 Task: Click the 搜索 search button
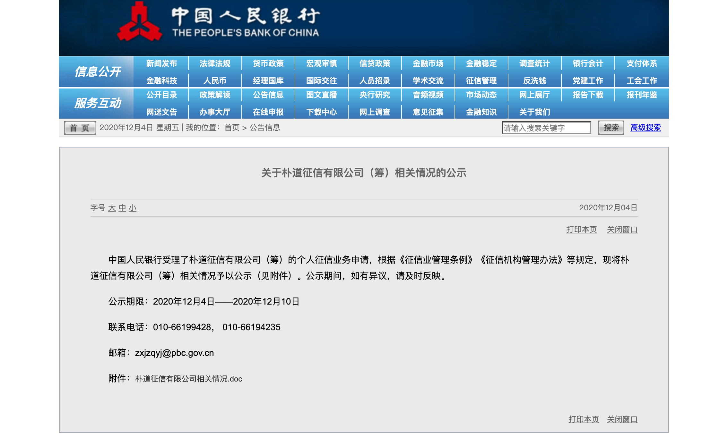point(611,128)
